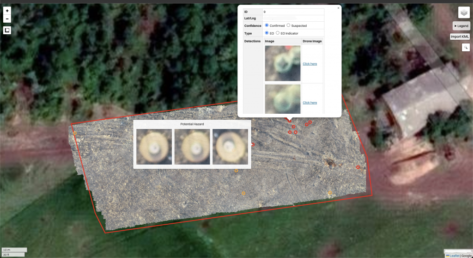Select middle thumbnail under Potential Hazard
The image size is (473, 258).
[x=192, y=147]
